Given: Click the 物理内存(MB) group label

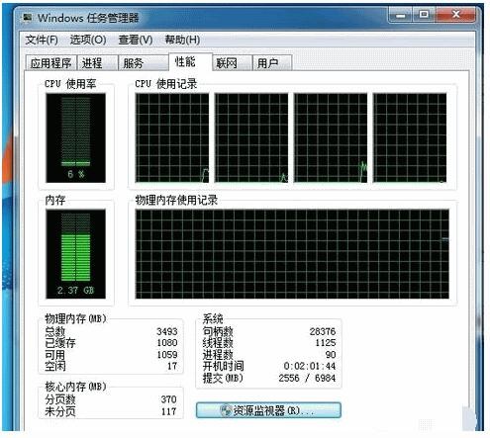Looking at the screenshot, I should 75,318.
